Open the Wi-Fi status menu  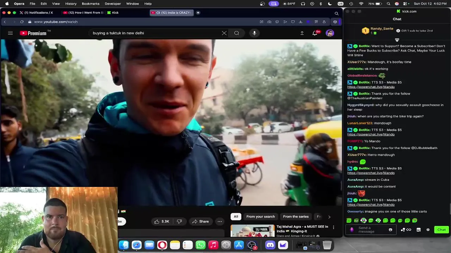pyautogui.click(x=361, y=4)
